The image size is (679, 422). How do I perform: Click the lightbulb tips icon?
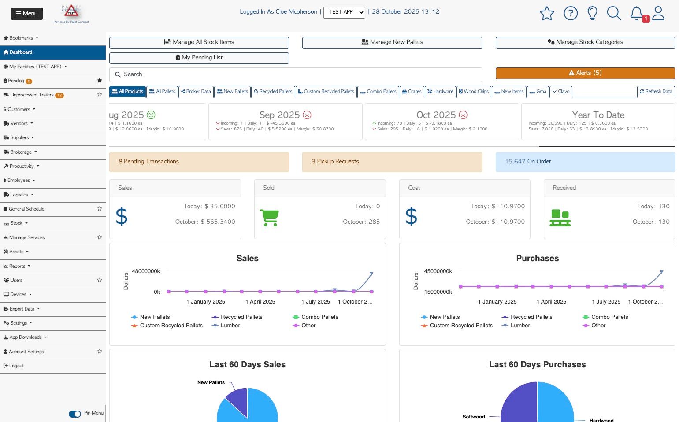tap(593, 13)
